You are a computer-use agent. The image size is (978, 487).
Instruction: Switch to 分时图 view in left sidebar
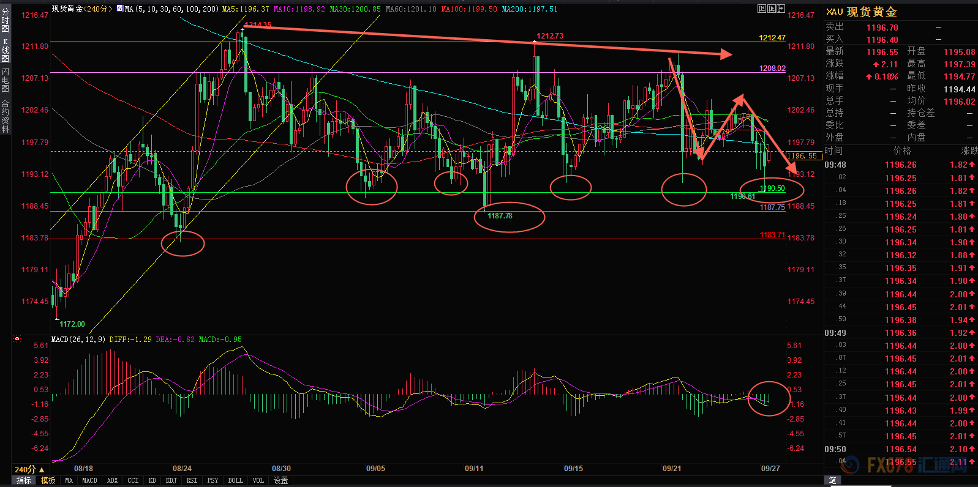tap(6, 20)
